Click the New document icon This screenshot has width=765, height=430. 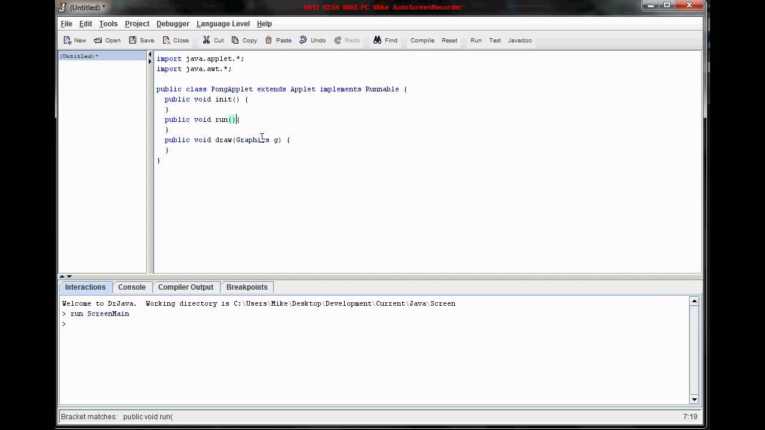[68, 41]
